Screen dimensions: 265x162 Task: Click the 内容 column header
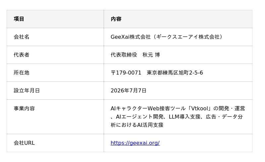tap(178, 19)
